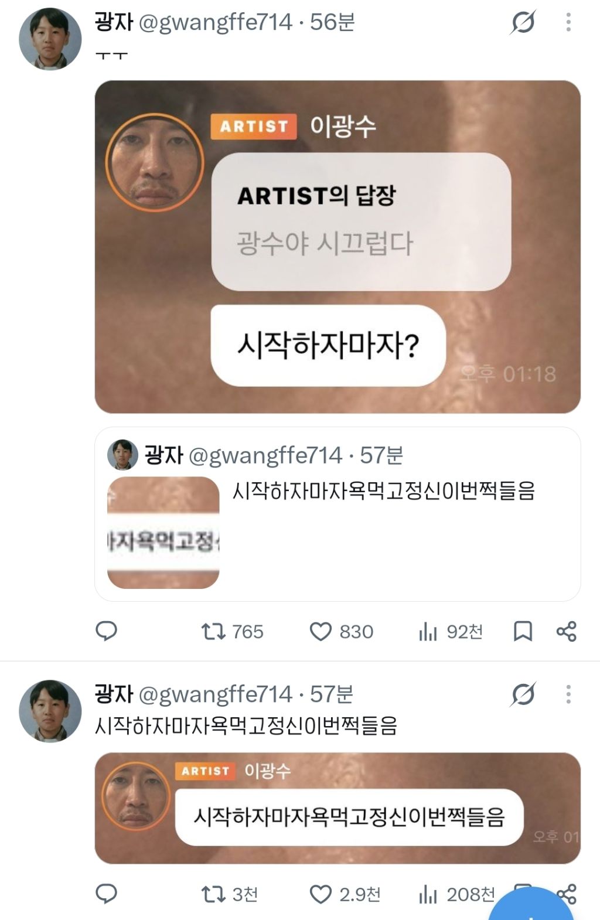Open the 이광수 ARTIST reply image
Image resolution: width=600 pixels, height=920 pixels.
337,247
